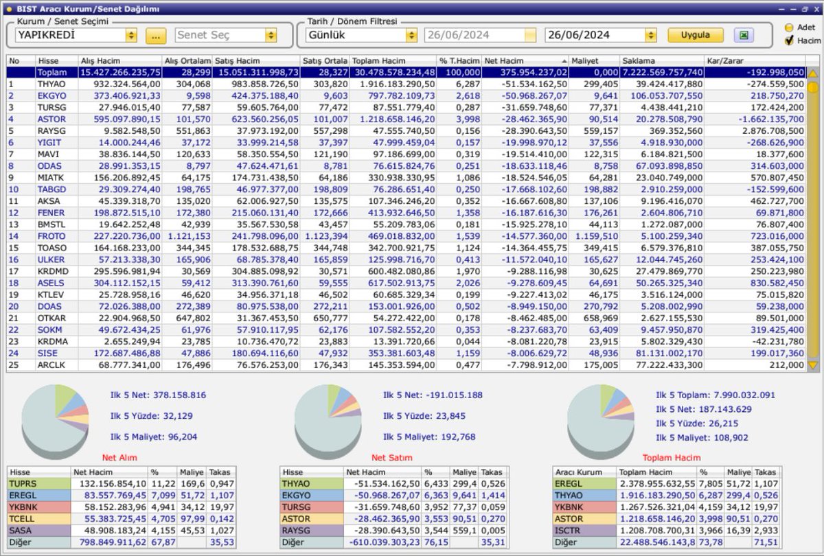Select the MIATK row

coord(406,177)
